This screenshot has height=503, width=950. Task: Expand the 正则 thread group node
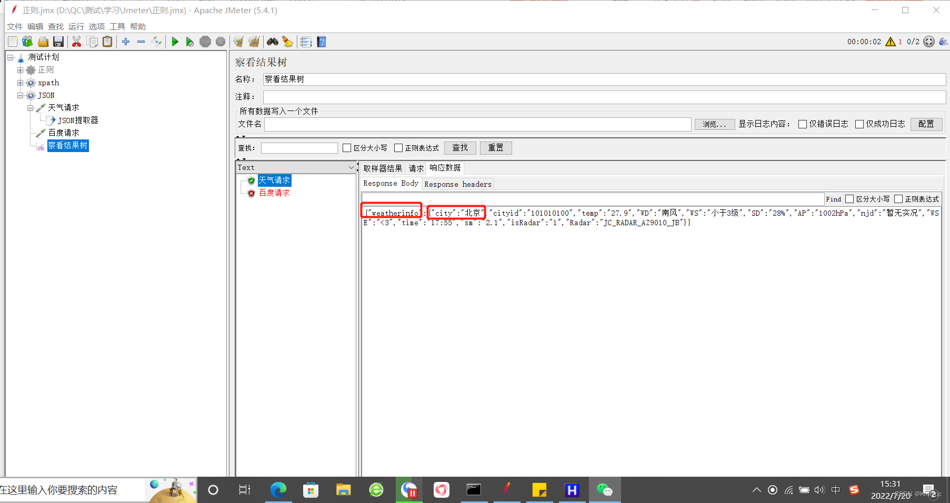[20, 70]
